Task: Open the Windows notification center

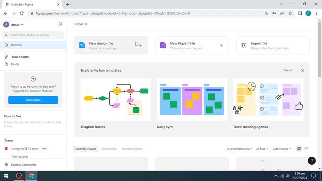Action: [313, 176]
